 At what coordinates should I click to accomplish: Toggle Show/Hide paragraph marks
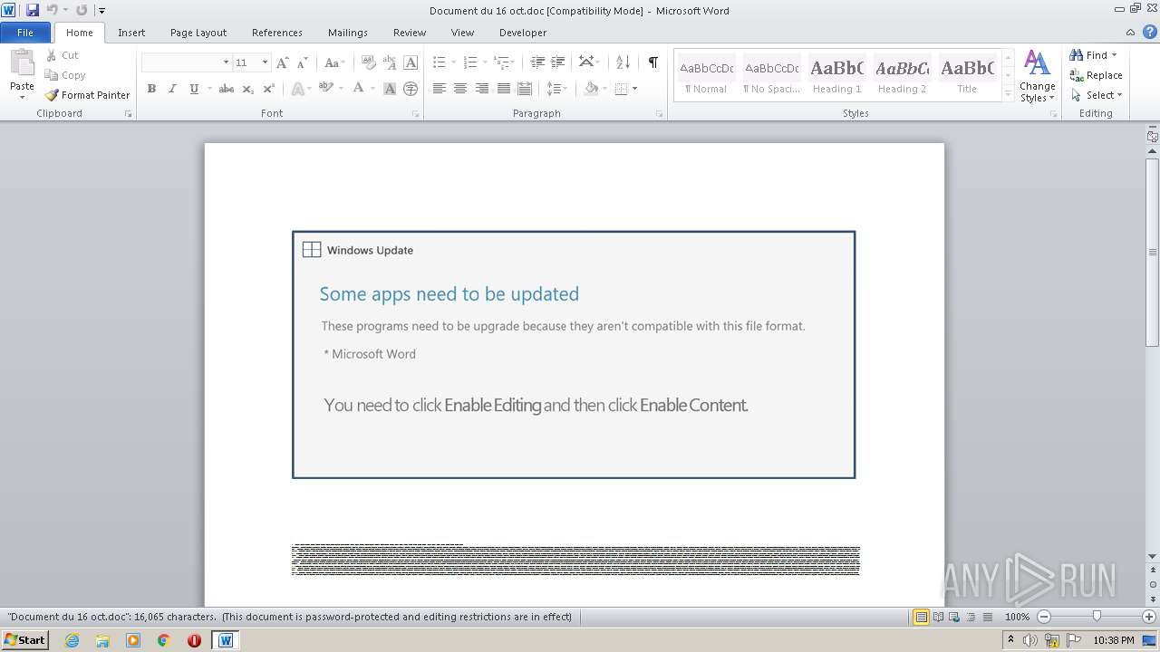[652, 62]
